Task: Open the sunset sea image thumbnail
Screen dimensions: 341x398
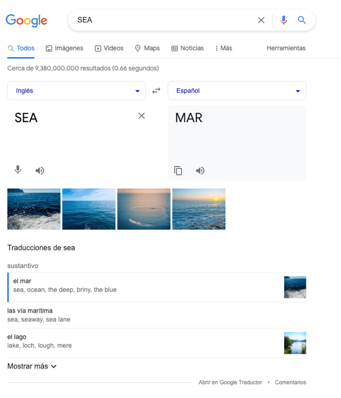Action: click(x=198, y=209)
